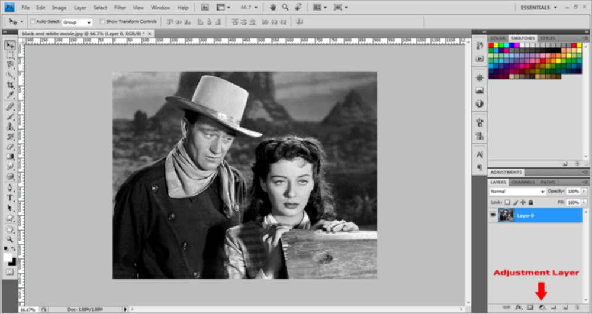This screenshot has width=592, height=314.
Task: Hide Layer 0 using the eye icon
Action: pyautogui.click(x=493, y=215)
